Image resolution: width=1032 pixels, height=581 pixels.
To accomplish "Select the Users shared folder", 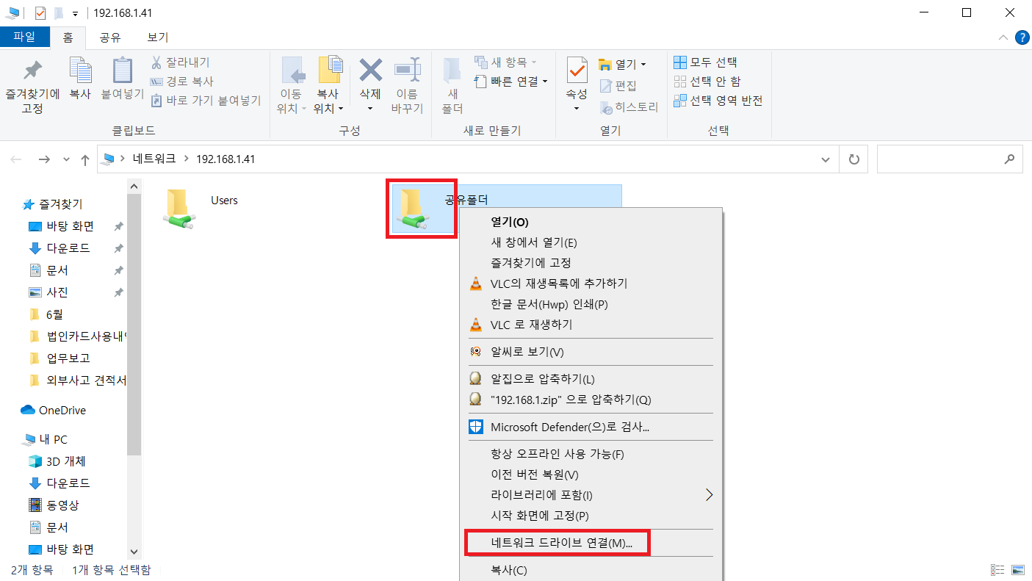I will tap(202, 209).
